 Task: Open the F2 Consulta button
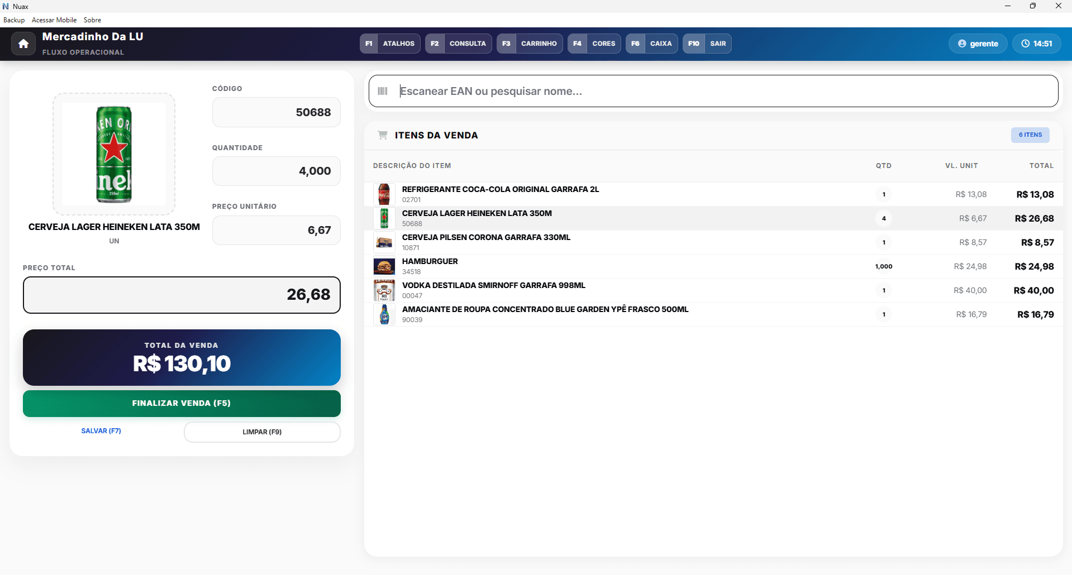458,44
